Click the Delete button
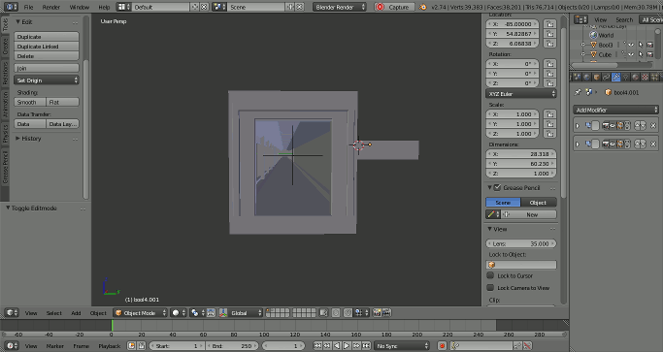The height and width of the screenshot is (352, 663). click(47, 56)
